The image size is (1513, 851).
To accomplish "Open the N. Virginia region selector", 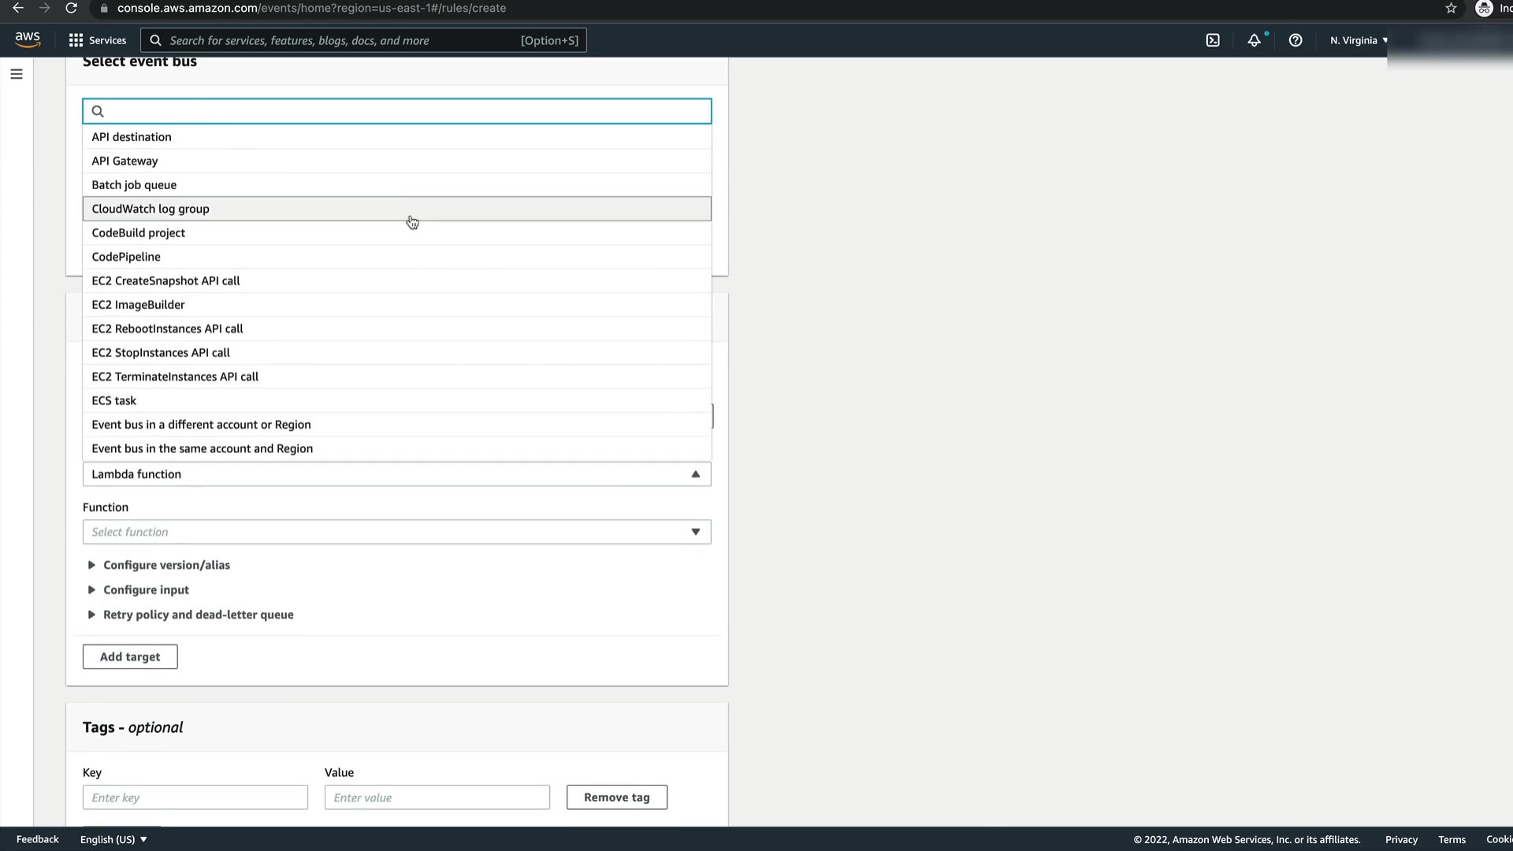I will point(1359,40).
